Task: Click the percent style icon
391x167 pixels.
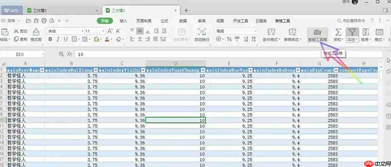Action: coord(229,39)
